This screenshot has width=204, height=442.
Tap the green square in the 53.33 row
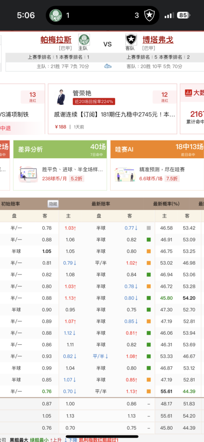tap(149, 356)
